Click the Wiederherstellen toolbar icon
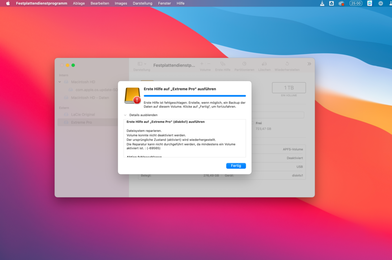 pyautogui.click(x=287, y=64)
